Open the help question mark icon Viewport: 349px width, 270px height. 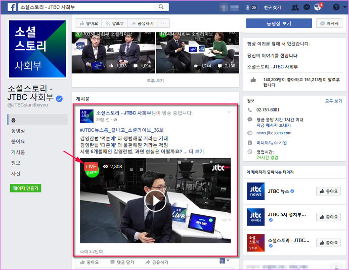(336, 7)
